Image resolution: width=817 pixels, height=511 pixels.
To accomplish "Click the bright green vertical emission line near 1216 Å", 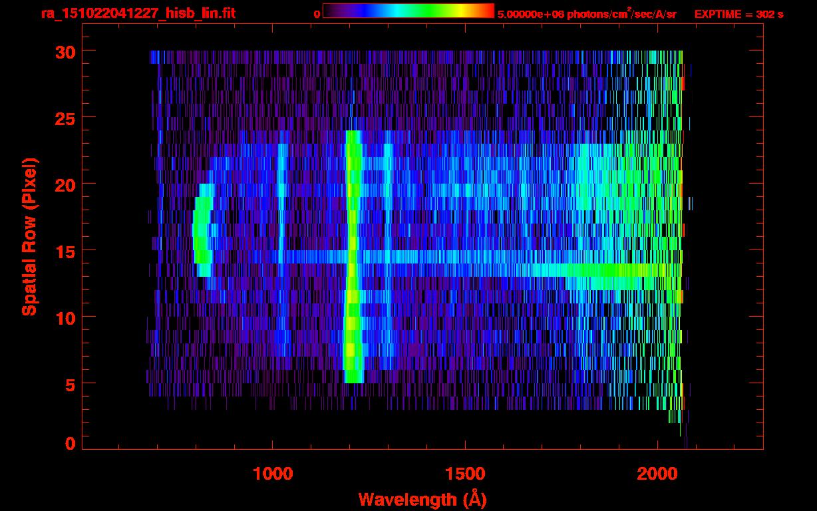I will [353, 257].
